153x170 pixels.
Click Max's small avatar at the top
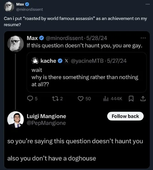tap(9, 7)
